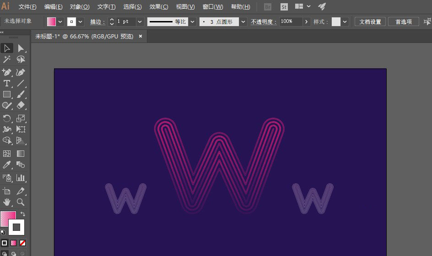Select the Eyedropper tool
The height and width of the screenshot is (256, 432).
[x=7, y=165]
